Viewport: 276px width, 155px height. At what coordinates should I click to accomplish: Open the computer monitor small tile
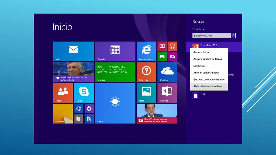coord(79,109)
